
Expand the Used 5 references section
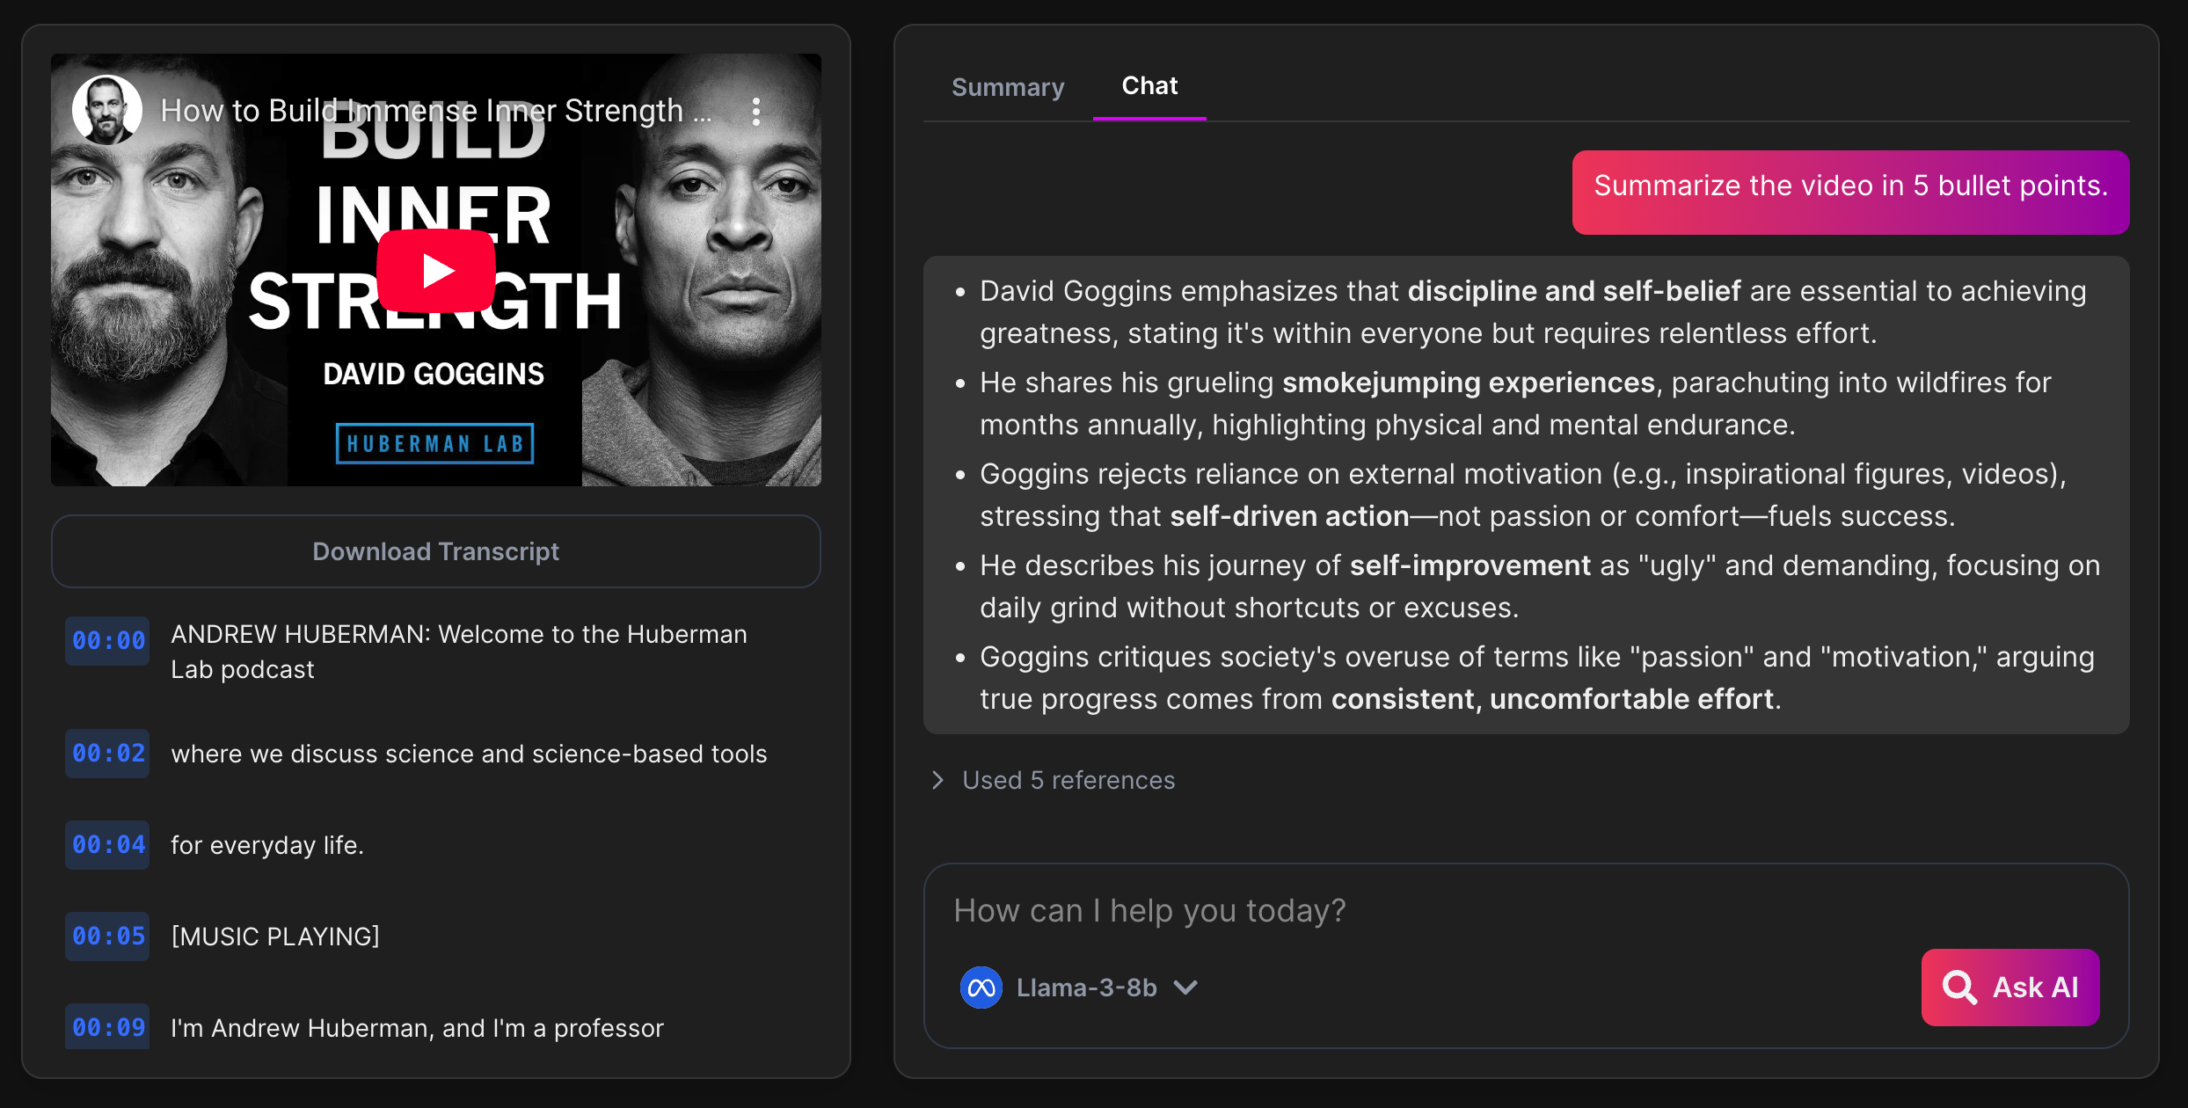(x=1054, y=780)
